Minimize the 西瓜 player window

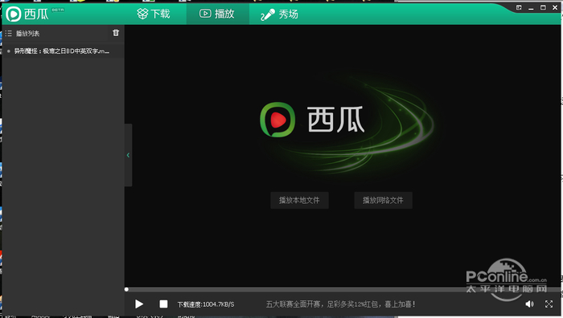click(x=531, y=8)
